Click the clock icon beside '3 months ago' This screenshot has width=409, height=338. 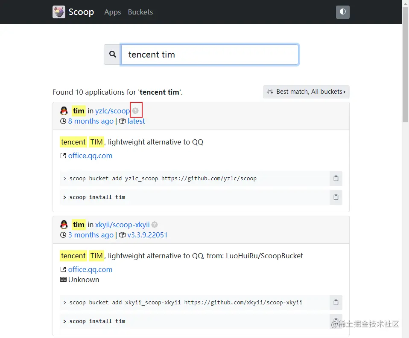click(x=63, y=235)
